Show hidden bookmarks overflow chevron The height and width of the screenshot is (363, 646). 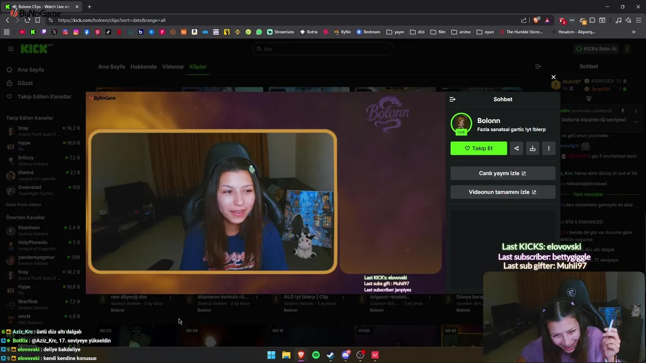point(633,32)
